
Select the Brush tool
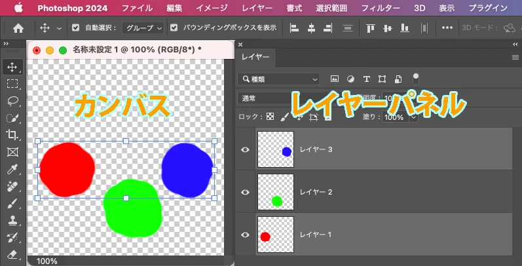[x=12, y=203]
